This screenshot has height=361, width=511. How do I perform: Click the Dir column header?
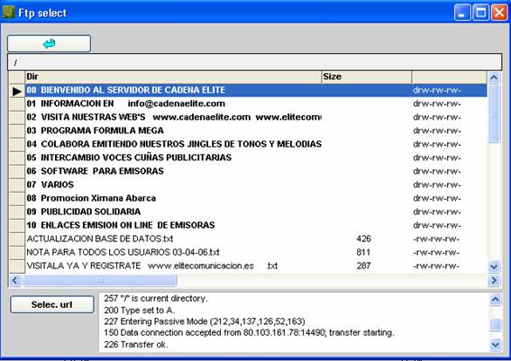[x=173, y=77]
